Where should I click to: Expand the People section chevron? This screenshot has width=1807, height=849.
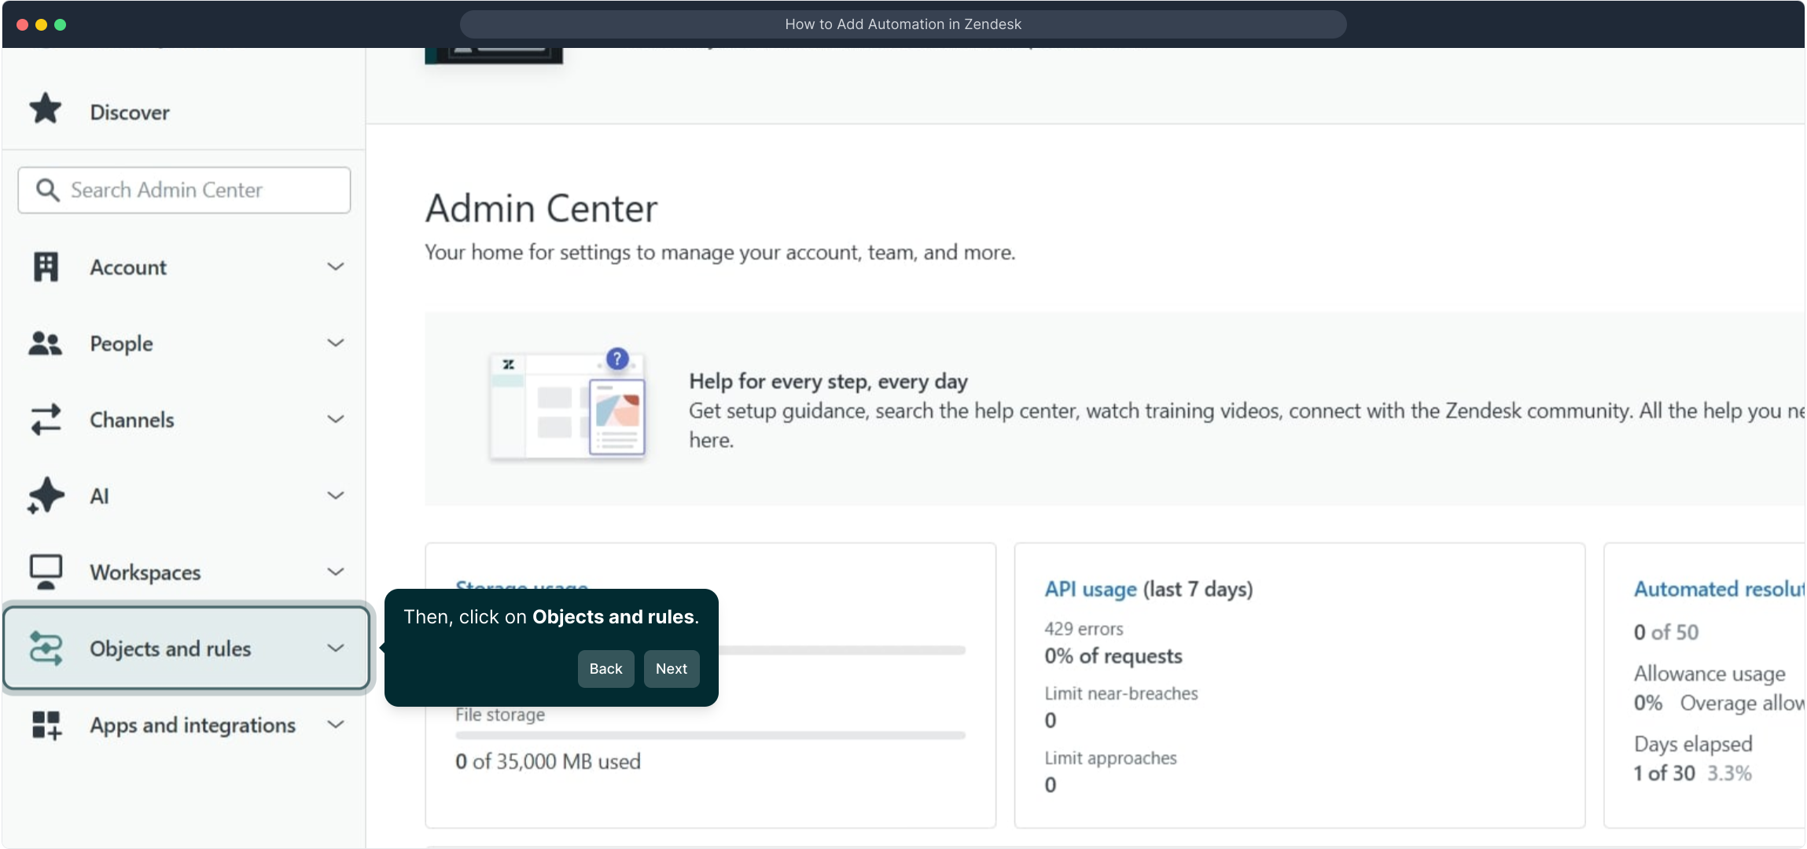pos(336,344)
